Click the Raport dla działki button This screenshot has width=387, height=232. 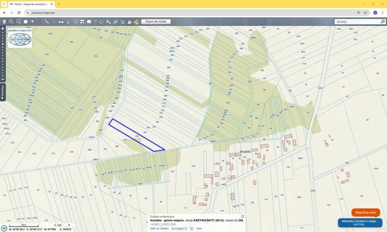coord(156,22)
